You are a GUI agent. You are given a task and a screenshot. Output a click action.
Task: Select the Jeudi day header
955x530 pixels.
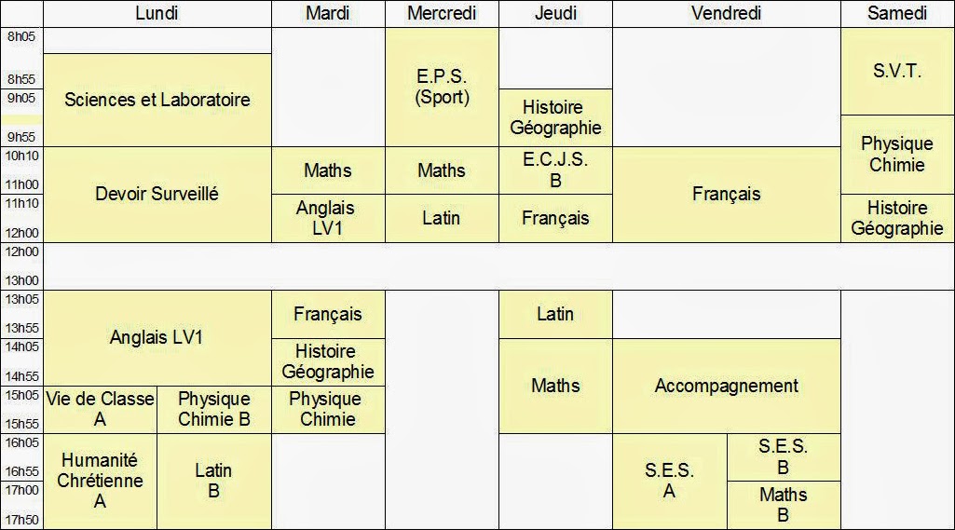pos(555,13)
